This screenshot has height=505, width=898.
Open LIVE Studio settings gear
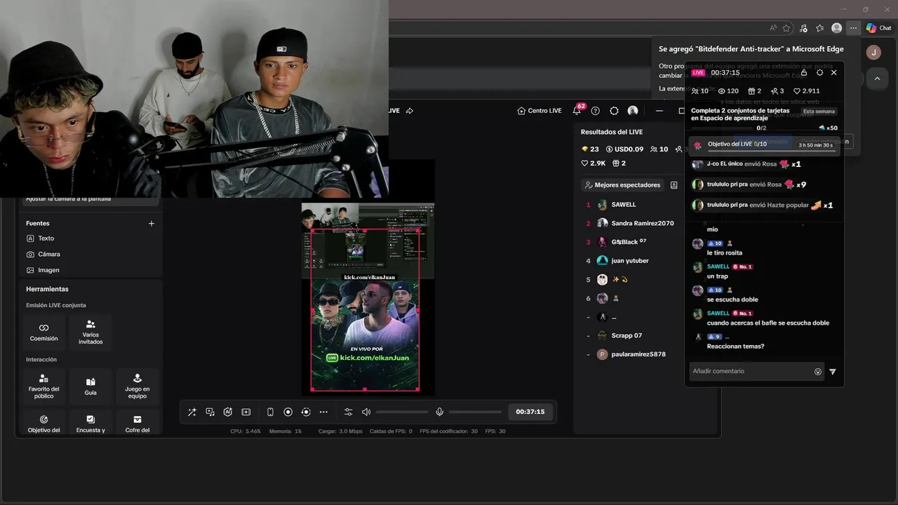pyautogui.click(x=614, y=111)
